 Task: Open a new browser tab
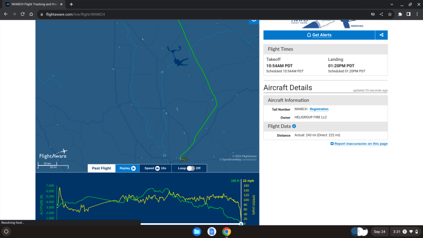pyautogui.click(x=71, y=4)
